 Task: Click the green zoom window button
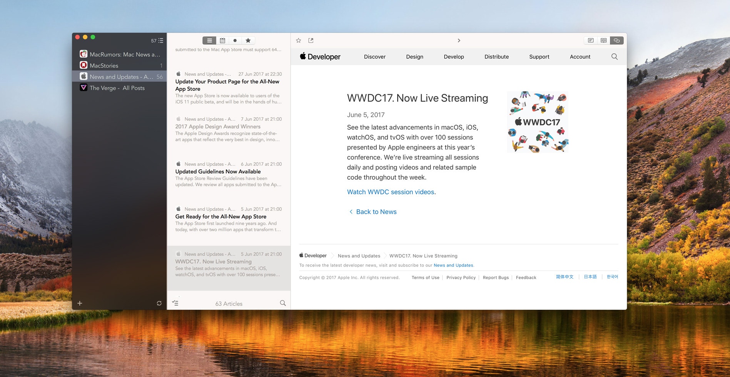coord(93,37)
